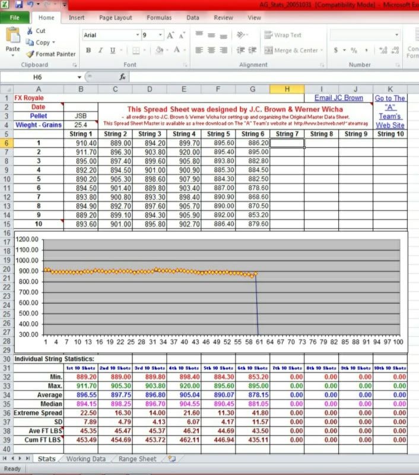The image size is (419, 475).
Task: Expand the Copy options arrow
Action: (53, 42)
